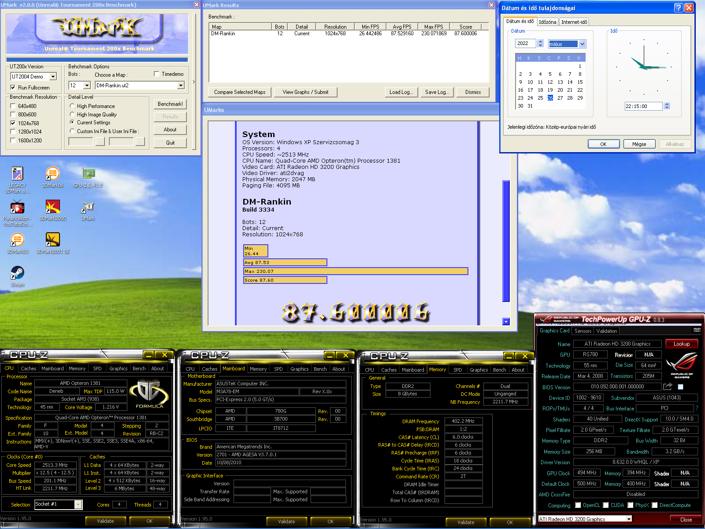
Task: Open the Bots count dropdown
Action: (x=87, y=85)
